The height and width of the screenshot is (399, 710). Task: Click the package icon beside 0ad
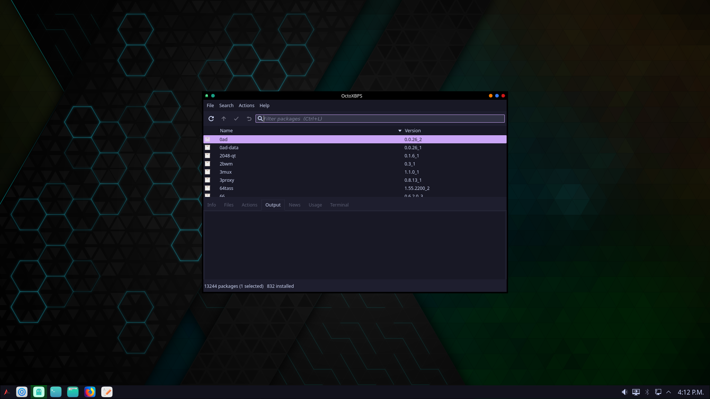207,139
